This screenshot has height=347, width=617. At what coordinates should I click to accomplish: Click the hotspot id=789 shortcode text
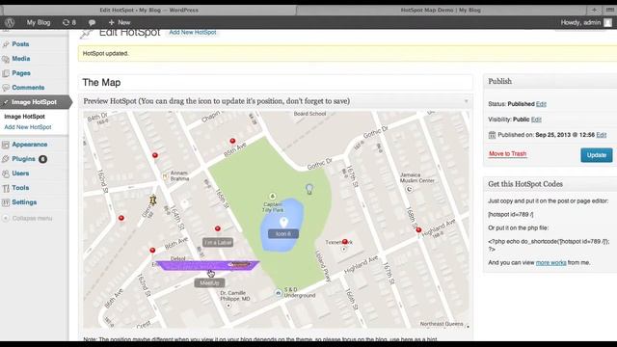point(511,214)
